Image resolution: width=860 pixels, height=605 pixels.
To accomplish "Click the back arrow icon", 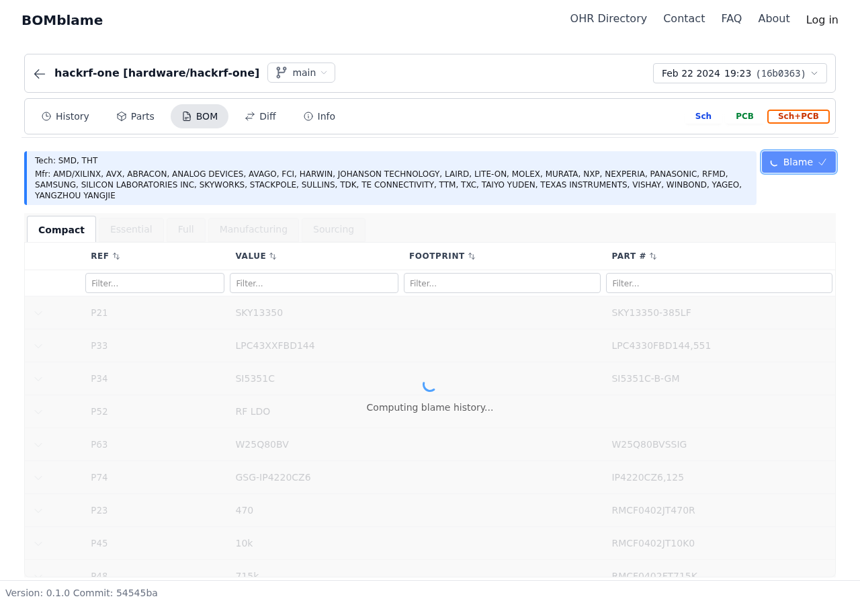I will [x=40, y=74].
